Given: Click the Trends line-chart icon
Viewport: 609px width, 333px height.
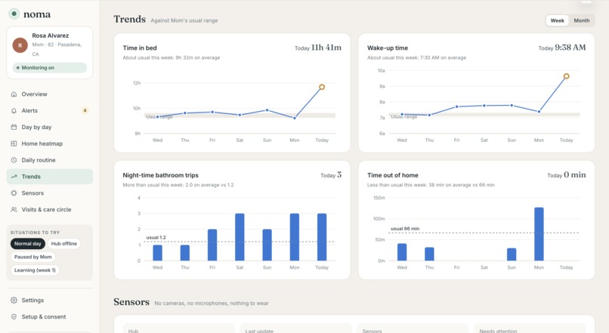Looking at the screenshot, I should point(14,177).
